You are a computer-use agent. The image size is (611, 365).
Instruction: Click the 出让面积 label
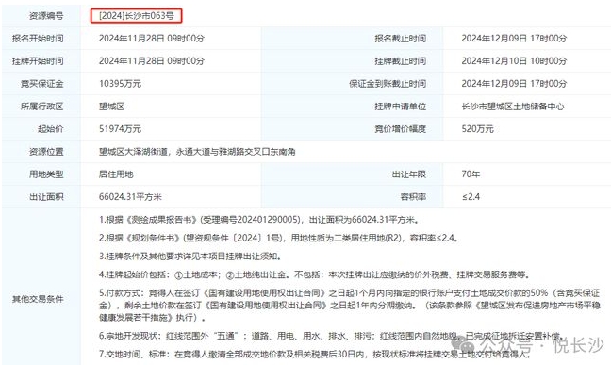(46, 197)
